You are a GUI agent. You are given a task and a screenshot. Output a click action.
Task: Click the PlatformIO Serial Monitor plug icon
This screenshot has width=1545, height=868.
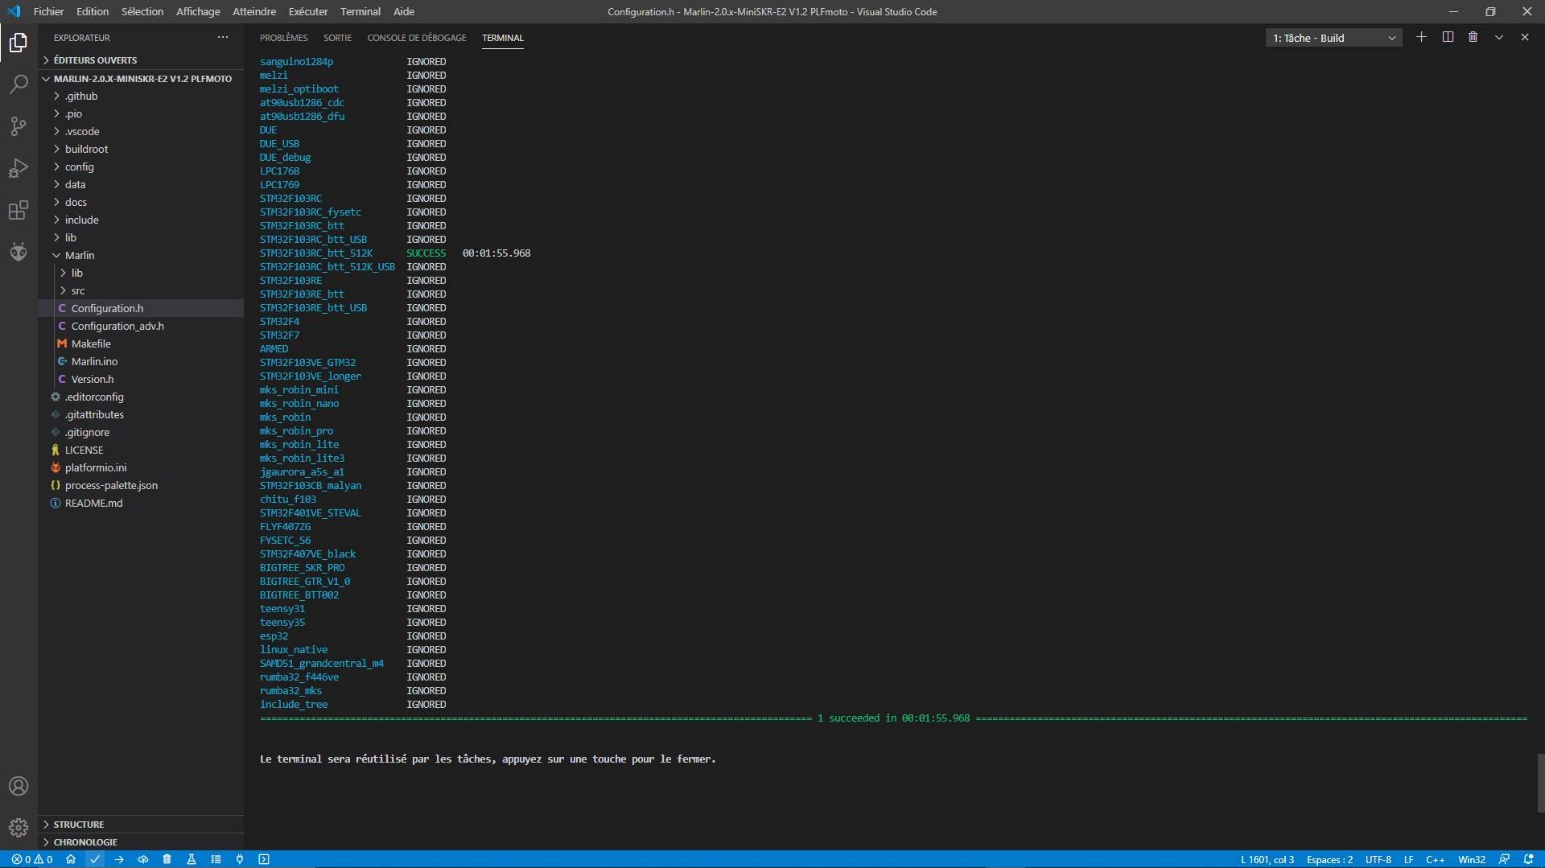coord(240,859)
